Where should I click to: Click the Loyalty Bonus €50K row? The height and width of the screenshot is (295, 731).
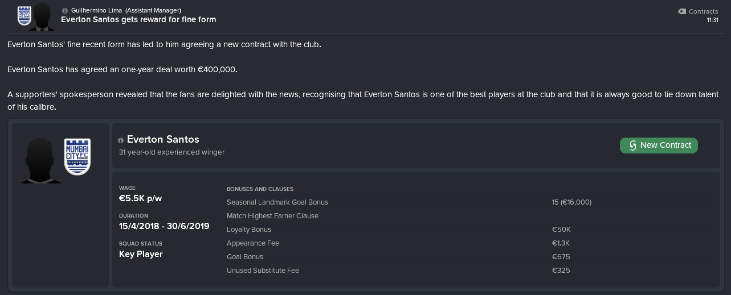pyautogui.click(x=470, y=230)
